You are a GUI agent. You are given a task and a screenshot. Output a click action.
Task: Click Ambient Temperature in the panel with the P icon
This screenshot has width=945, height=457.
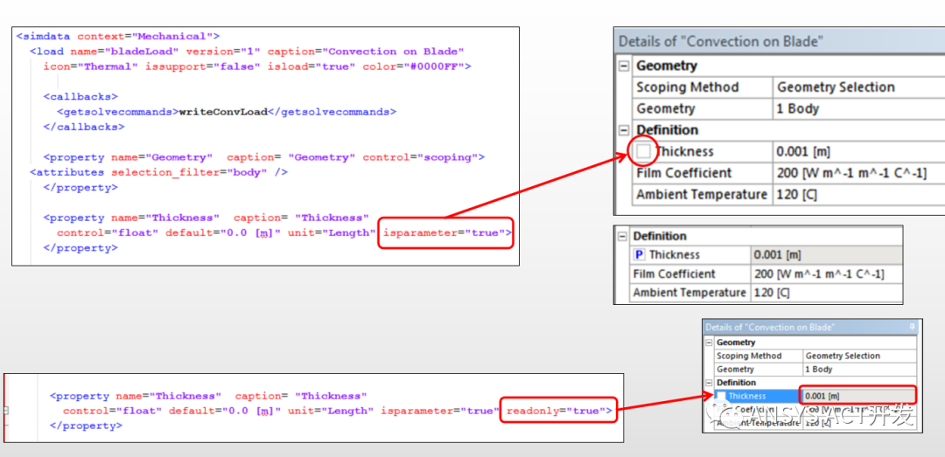(689, 293)
